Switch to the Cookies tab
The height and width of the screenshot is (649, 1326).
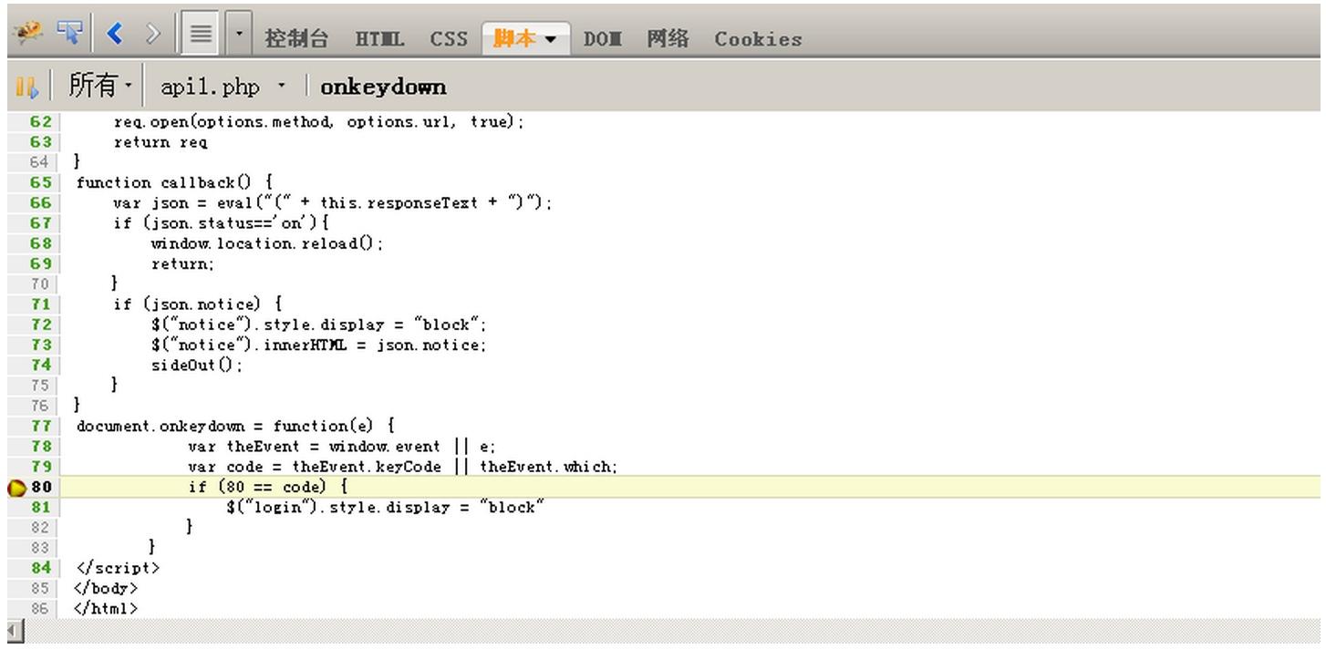pos(758,39)
